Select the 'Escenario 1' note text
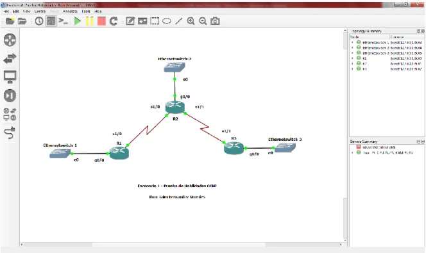This screenshot has height=253, width=426. [x=177, y=186]
